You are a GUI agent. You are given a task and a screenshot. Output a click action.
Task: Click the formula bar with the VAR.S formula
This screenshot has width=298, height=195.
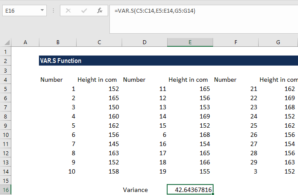[204, 19]
